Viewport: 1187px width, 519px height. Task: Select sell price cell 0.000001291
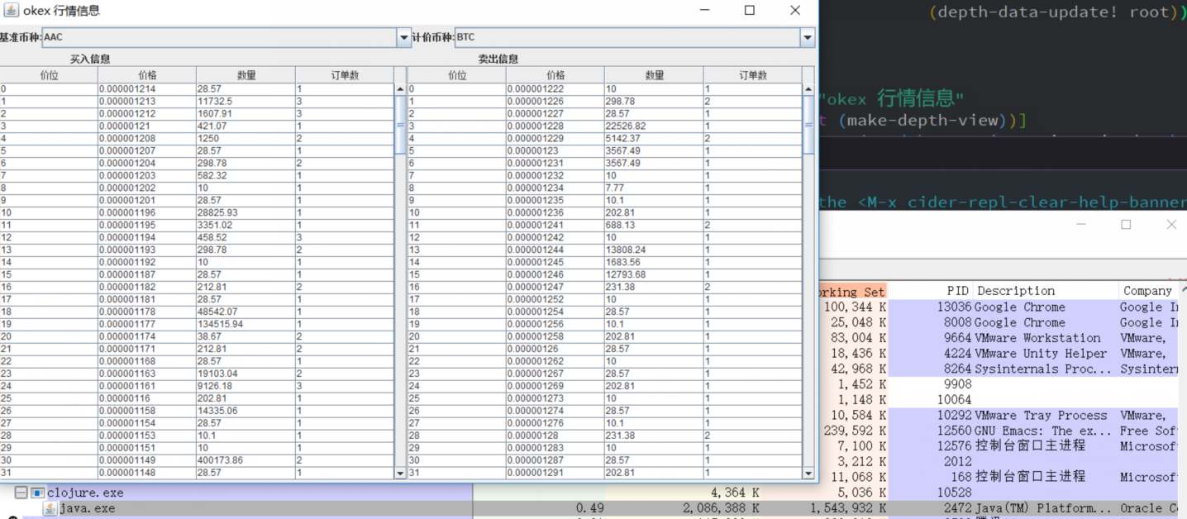tap(555, 474)
